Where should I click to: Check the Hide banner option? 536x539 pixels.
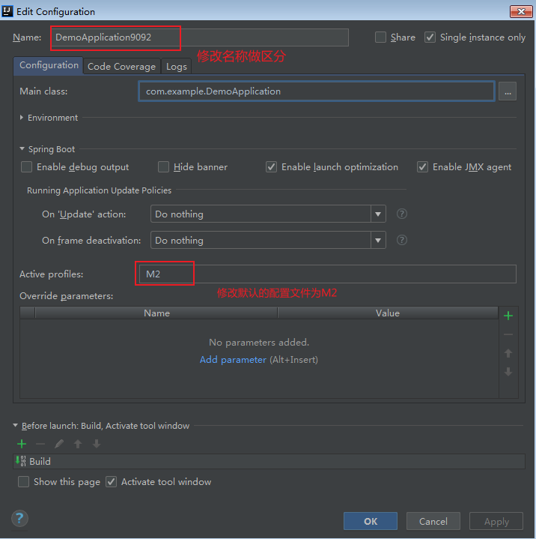(163, 167)
